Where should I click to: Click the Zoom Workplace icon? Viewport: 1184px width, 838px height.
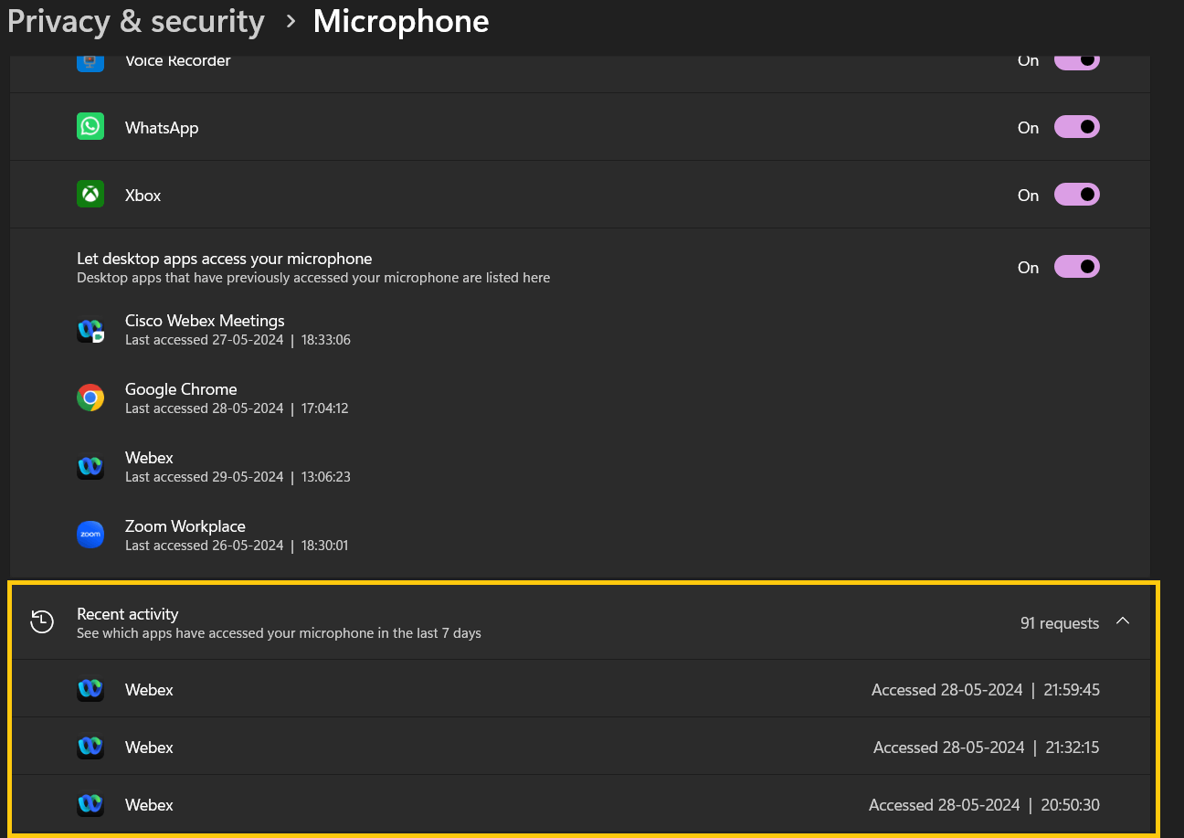click(90, 535)
